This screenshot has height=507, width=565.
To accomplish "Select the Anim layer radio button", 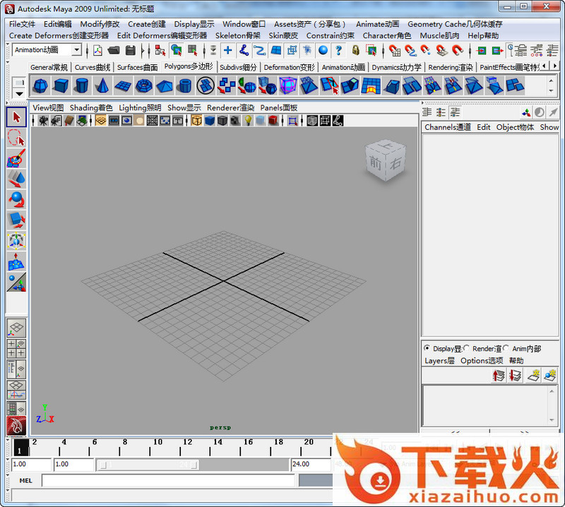I will click(x=506, y=348).
